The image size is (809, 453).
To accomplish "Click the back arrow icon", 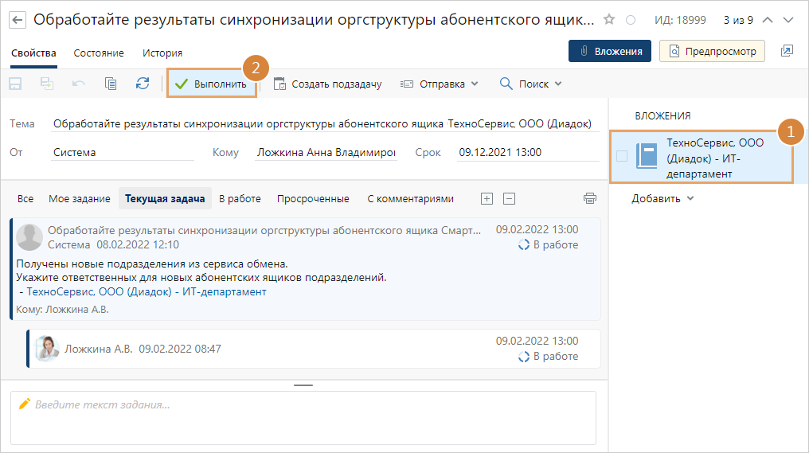I will (18, 19).
